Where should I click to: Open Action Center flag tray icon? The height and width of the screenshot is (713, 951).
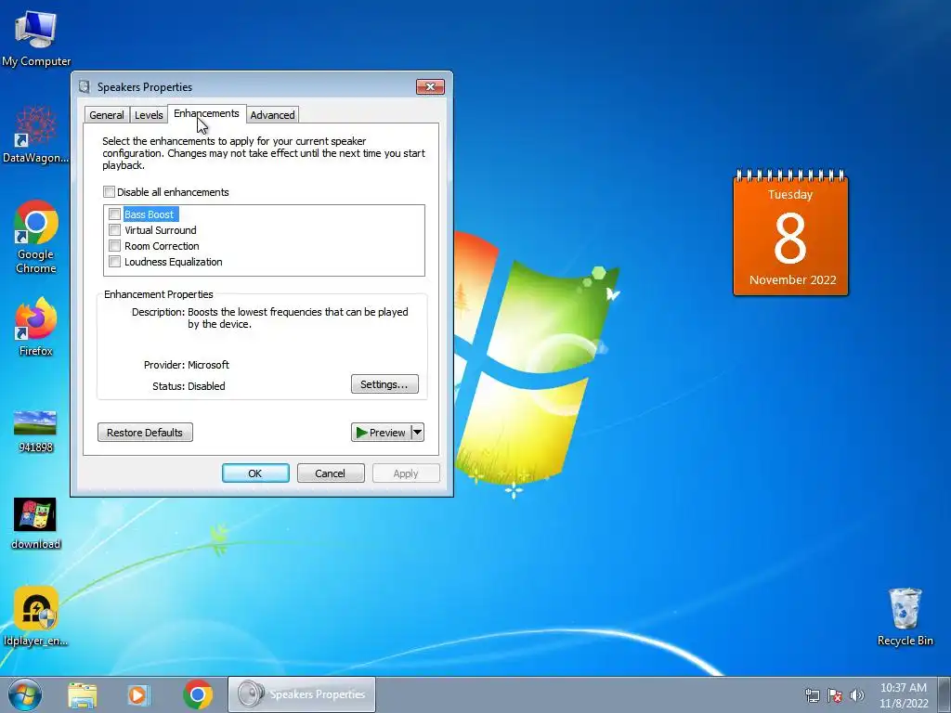coord(835,695)
